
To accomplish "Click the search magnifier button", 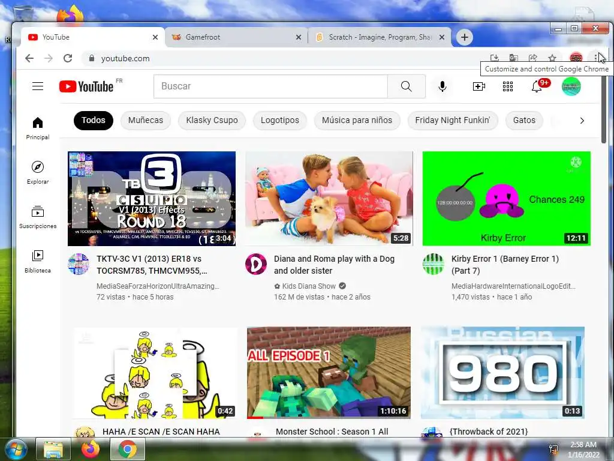I will click(x=407, y=86).
